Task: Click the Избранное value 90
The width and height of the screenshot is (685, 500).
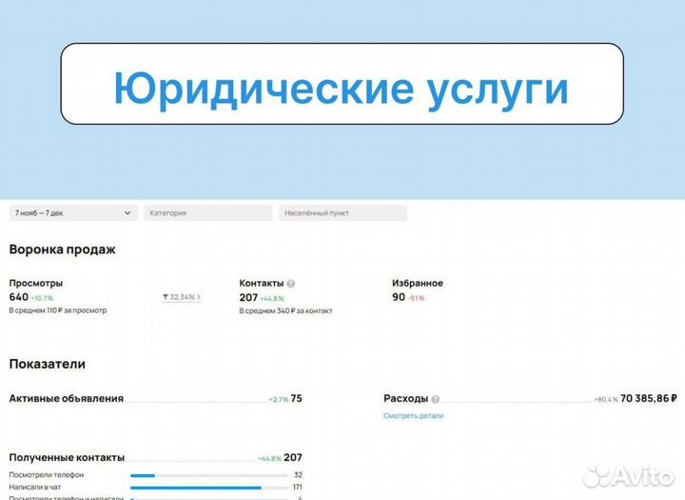Action: pyautogui.click(x=399, y=297)
